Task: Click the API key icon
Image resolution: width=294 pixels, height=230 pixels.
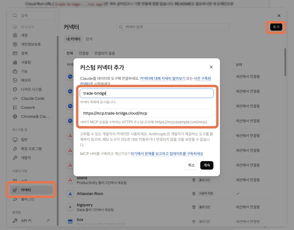Action: [x=15, y=221]
